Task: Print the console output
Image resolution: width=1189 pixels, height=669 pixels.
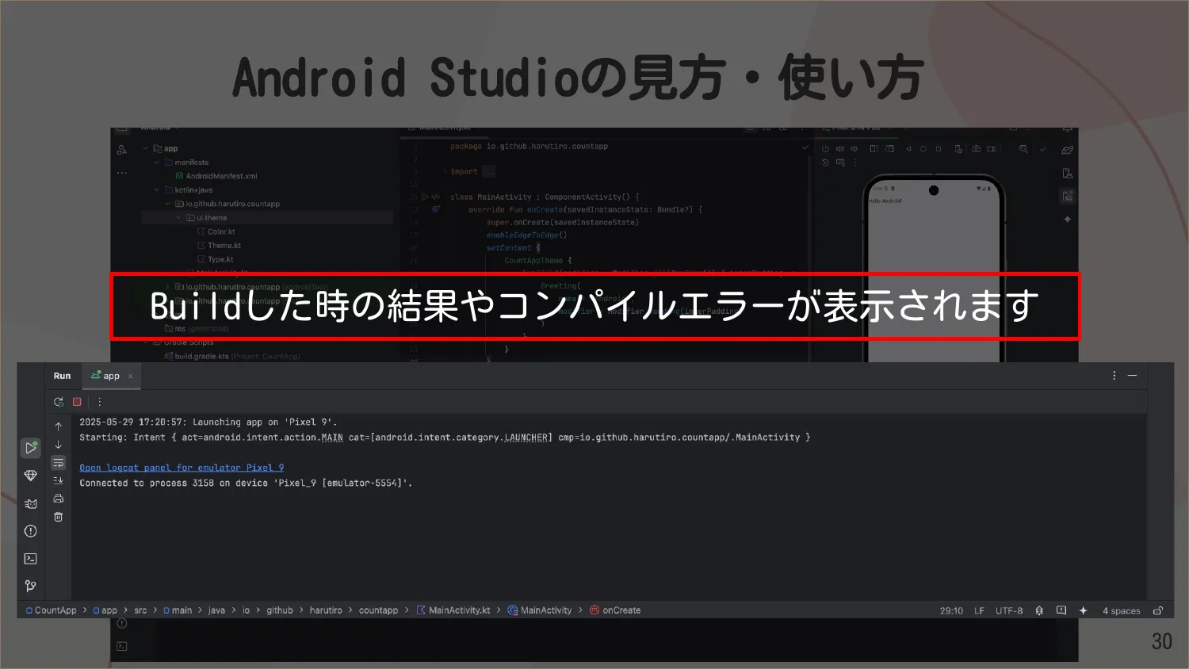Action: [59, 498]
